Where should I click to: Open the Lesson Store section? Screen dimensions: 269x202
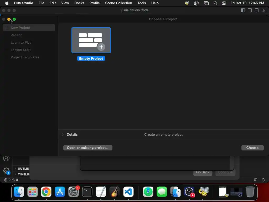point(21,50)
